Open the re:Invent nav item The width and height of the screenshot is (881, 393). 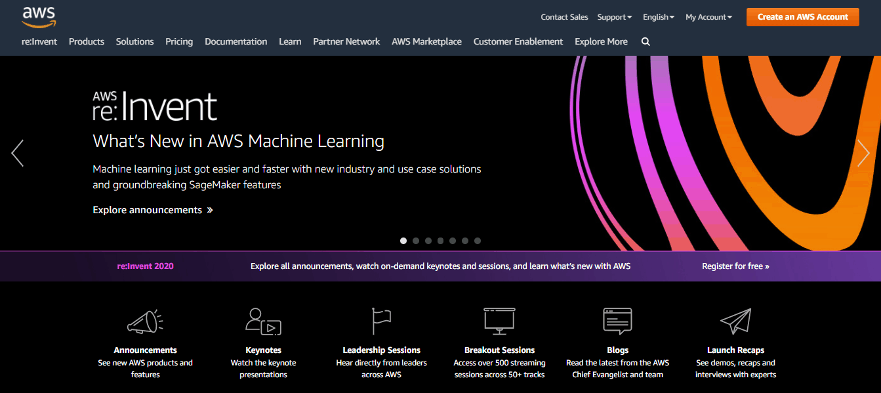(39, 41)
